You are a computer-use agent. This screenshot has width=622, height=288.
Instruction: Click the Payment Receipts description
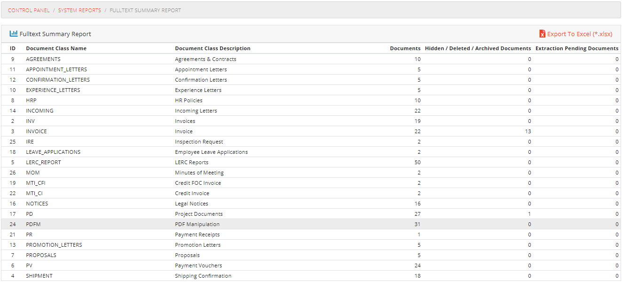coord(197,235)
